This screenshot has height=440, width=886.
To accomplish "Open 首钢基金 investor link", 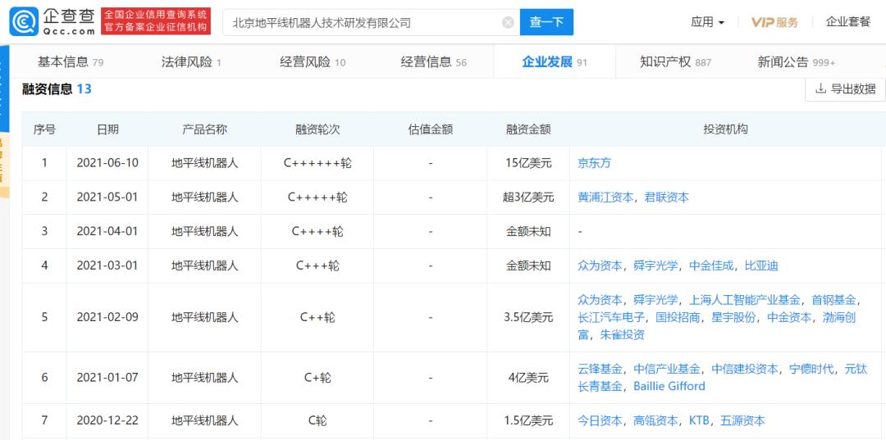I will pyautogui.click(x=833, y=300).
